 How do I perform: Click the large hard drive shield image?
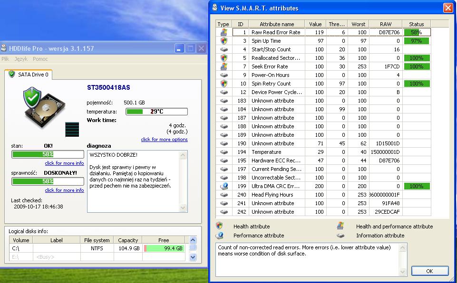[x=44, y=107]
